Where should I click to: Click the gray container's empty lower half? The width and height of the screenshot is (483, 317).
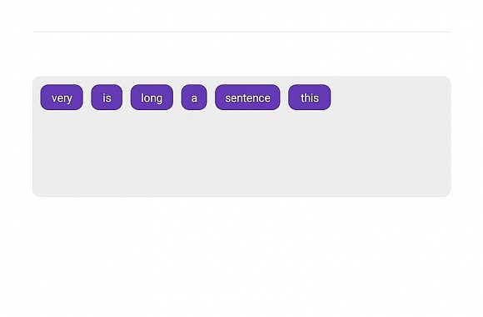pyautogui.click(x=242, y=167)
